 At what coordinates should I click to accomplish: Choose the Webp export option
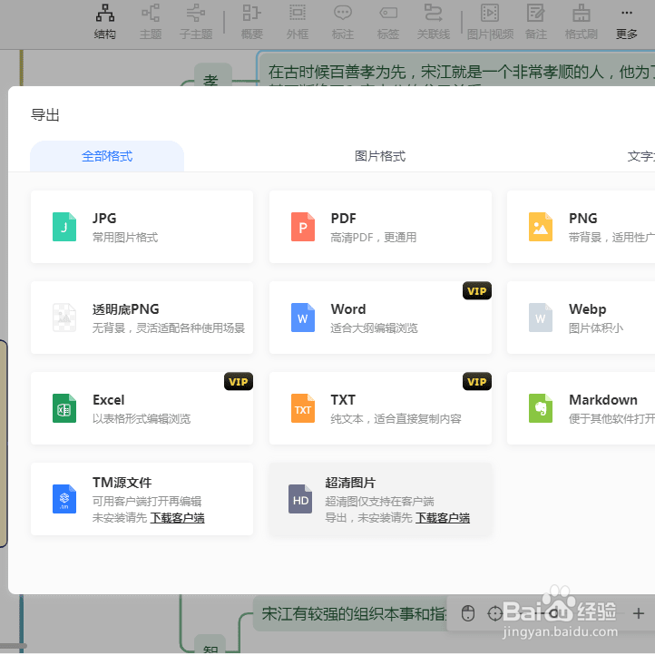pyautogui.click(x=581, y=318)
